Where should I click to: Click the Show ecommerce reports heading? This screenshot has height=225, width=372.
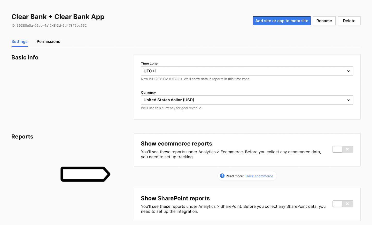point(176,144)
